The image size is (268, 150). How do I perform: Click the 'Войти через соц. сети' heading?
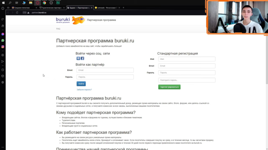[x=93, y=53]
